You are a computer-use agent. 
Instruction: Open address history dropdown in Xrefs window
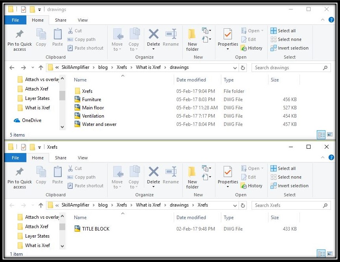[x=235, y=206]
